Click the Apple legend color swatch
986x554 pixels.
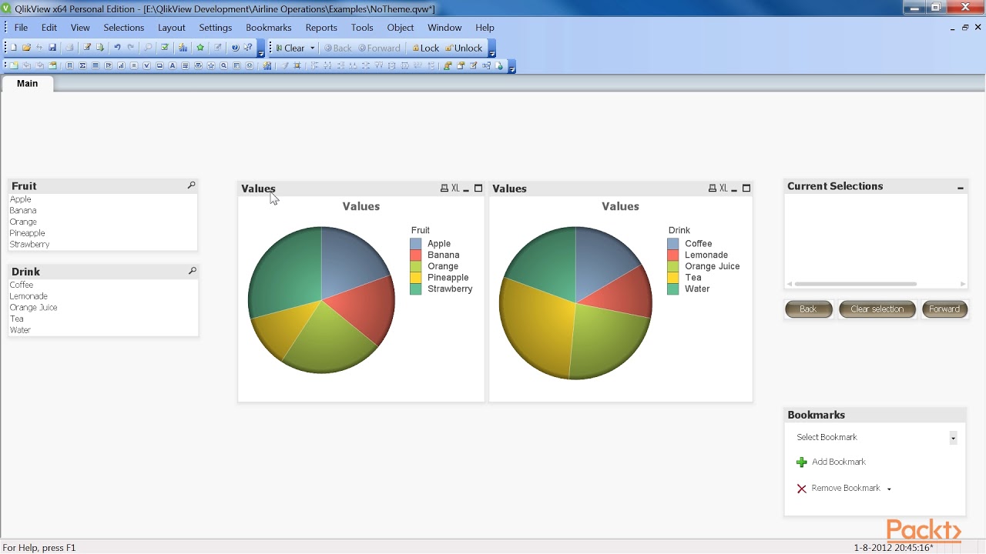(x=416, y=243)
